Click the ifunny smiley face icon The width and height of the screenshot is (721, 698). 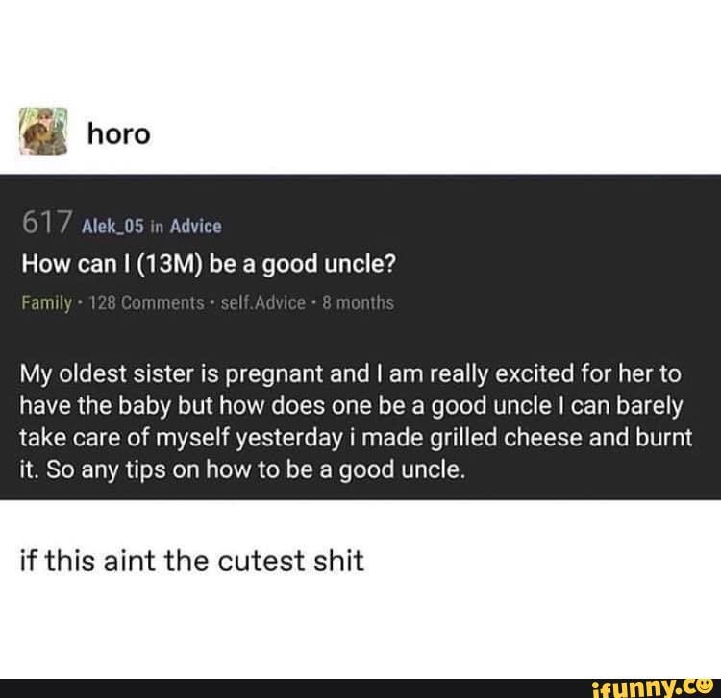click(707, 686)
